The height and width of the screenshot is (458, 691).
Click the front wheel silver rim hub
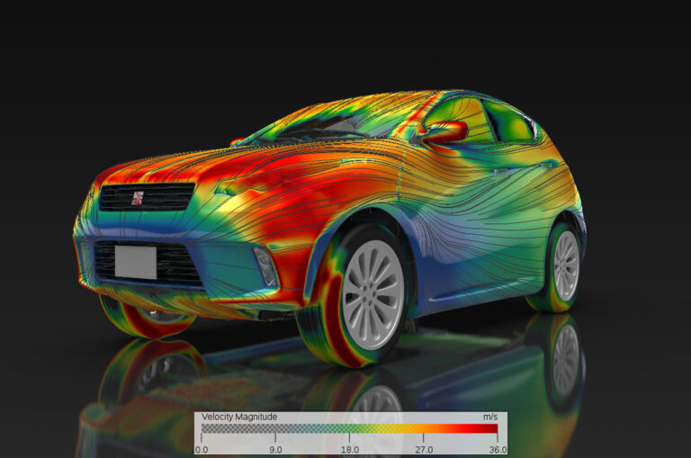coord(373,294)
